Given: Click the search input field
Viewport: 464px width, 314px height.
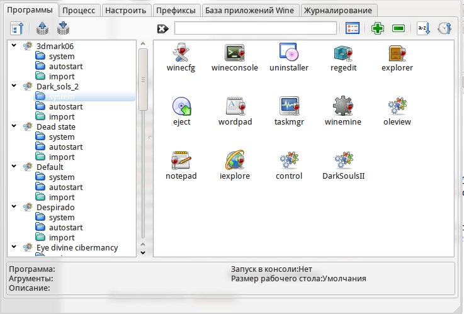Looking at the screenshot, I should coord(256,28).
